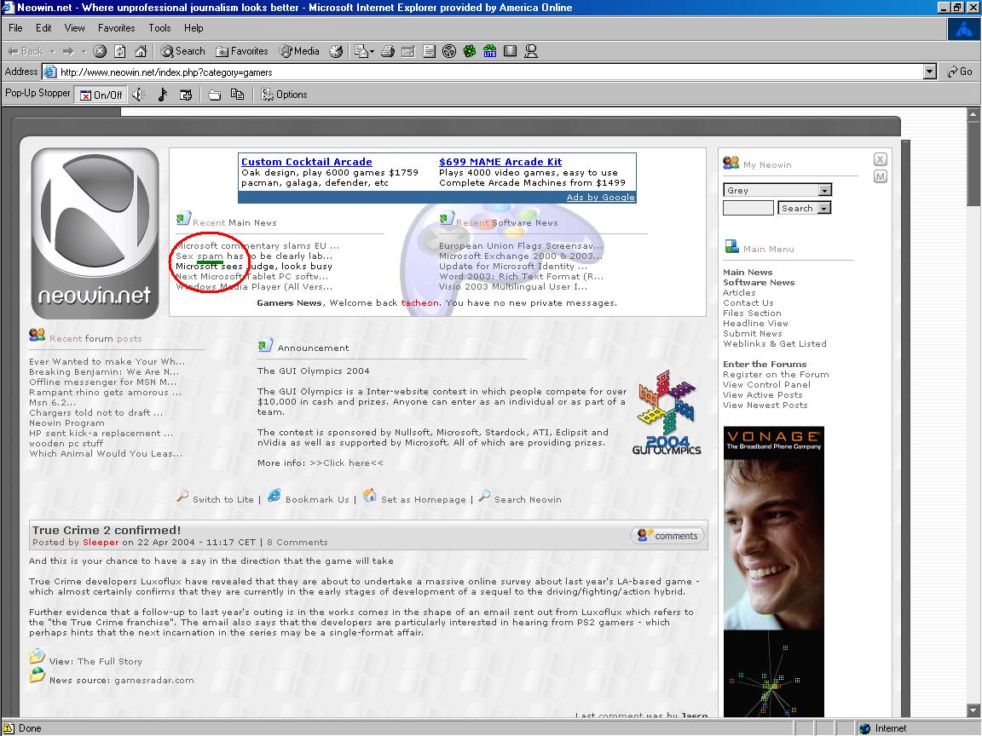Click the Media icon in the toolbar
982x736 pixels.
298,50
